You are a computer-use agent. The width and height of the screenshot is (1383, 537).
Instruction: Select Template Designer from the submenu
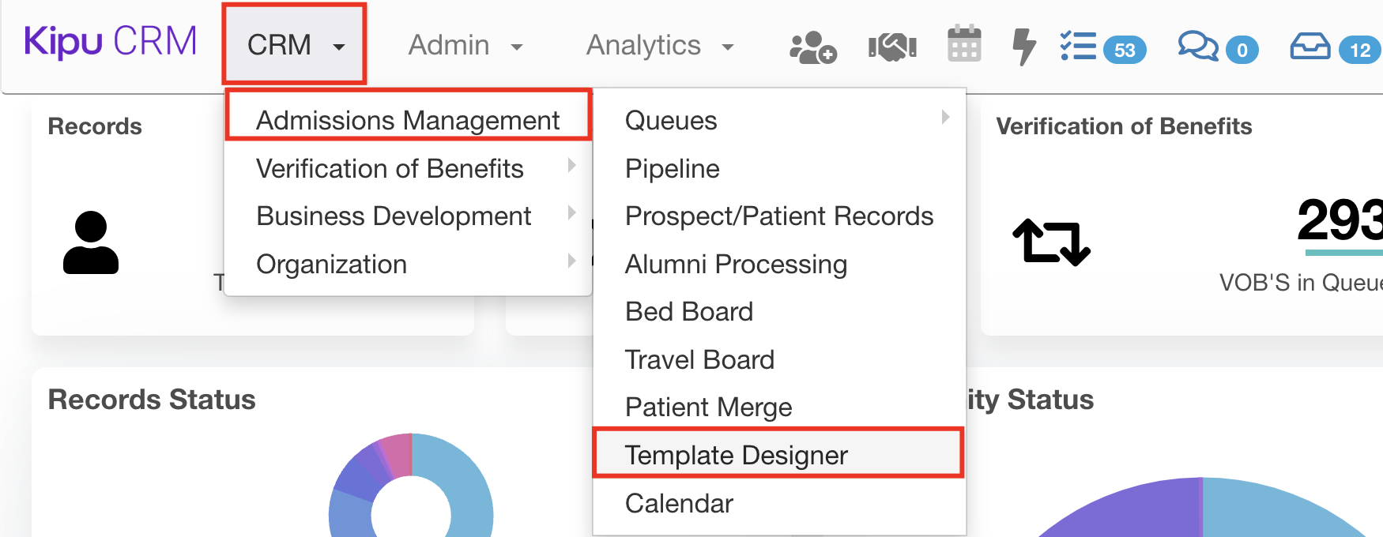pos(736,455)
